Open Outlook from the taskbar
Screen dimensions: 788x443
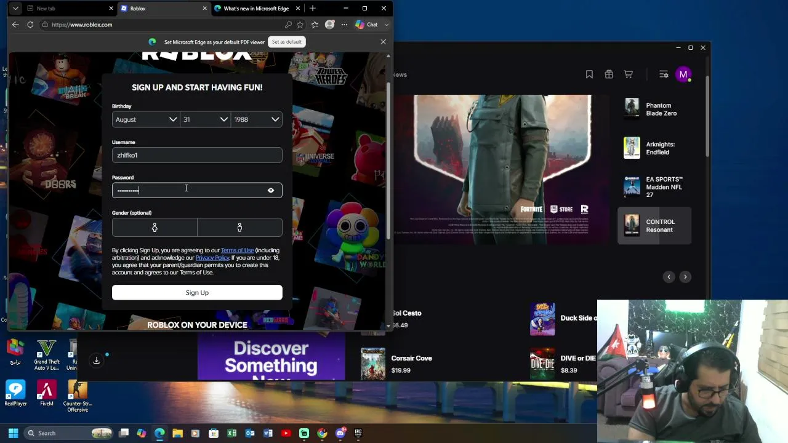click(x=250, y=433)
